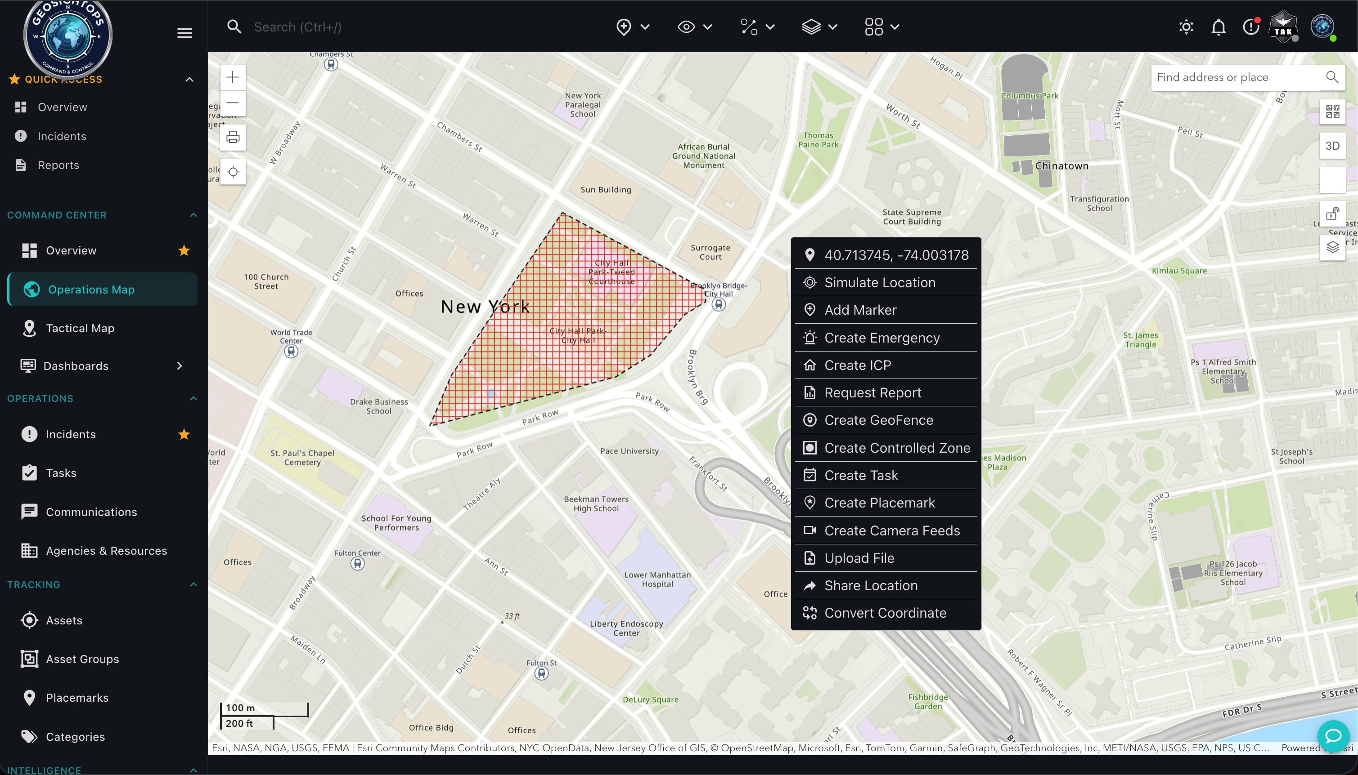
Task: Click the stacked layers icon in top toolbar
Action: pos(811,27)
